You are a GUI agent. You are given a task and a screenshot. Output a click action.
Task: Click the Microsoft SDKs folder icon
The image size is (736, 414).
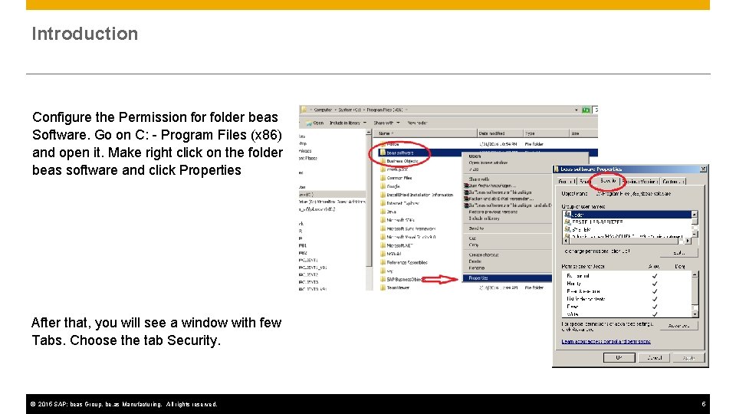point(383,220)
